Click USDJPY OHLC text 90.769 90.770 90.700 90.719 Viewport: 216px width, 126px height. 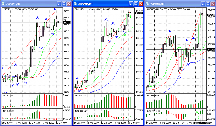pos(28,9)
